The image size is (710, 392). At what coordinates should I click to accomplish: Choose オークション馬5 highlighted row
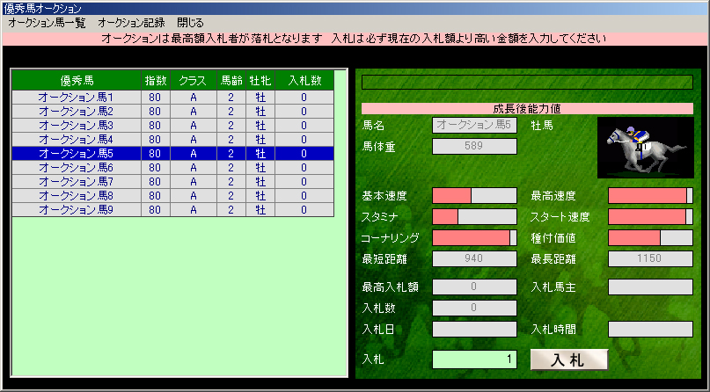(76, 154)
